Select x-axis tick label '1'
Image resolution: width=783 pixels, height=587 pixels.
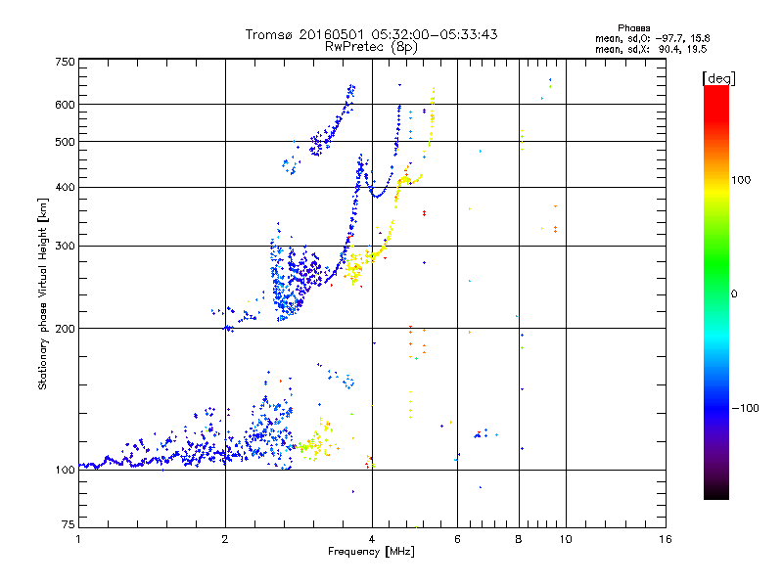coord(78,539)
